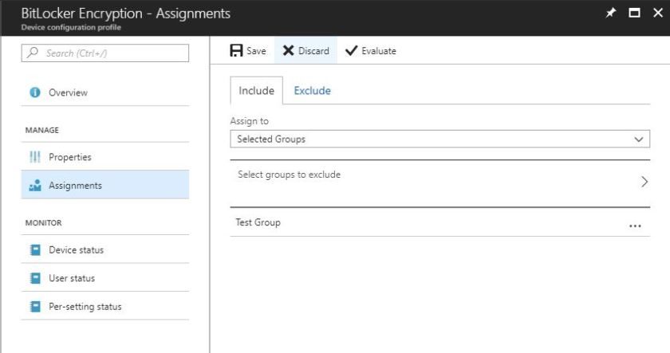Viewport: 670px width, 353px height.
Task: Switch to the Include tab
Action: [256, 91]
